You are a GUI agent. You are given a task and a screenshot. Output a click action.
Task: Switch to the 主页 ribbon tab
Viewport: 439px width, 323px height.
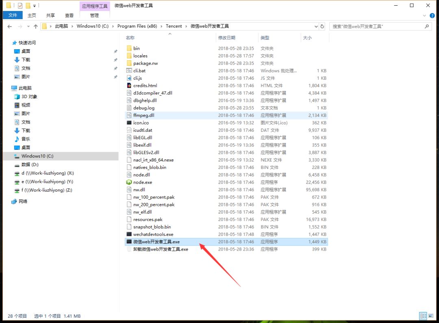(32, 15)
